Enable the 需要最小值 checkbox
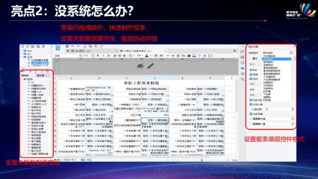Image resolution: width=318 pixels, height=179 pixels. click(251, 124)
